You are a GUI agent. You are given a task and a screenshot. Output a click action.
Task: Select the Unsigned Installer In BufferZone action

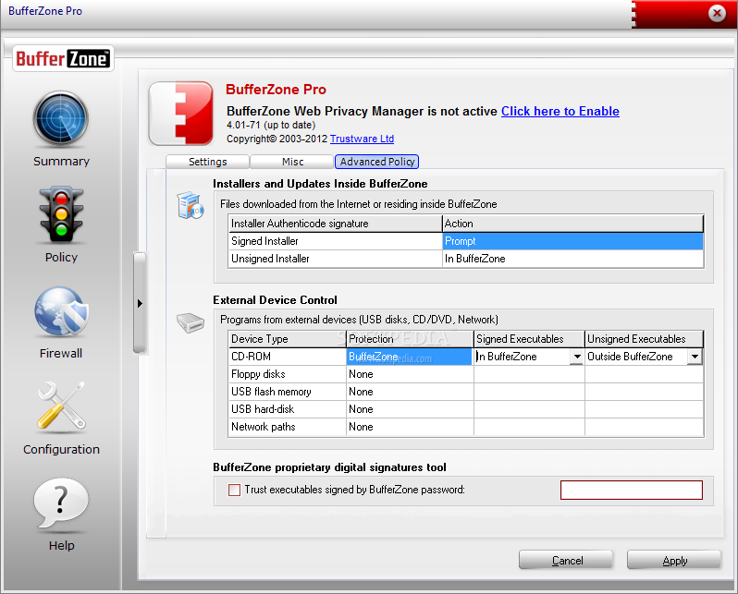coord(572,259)
